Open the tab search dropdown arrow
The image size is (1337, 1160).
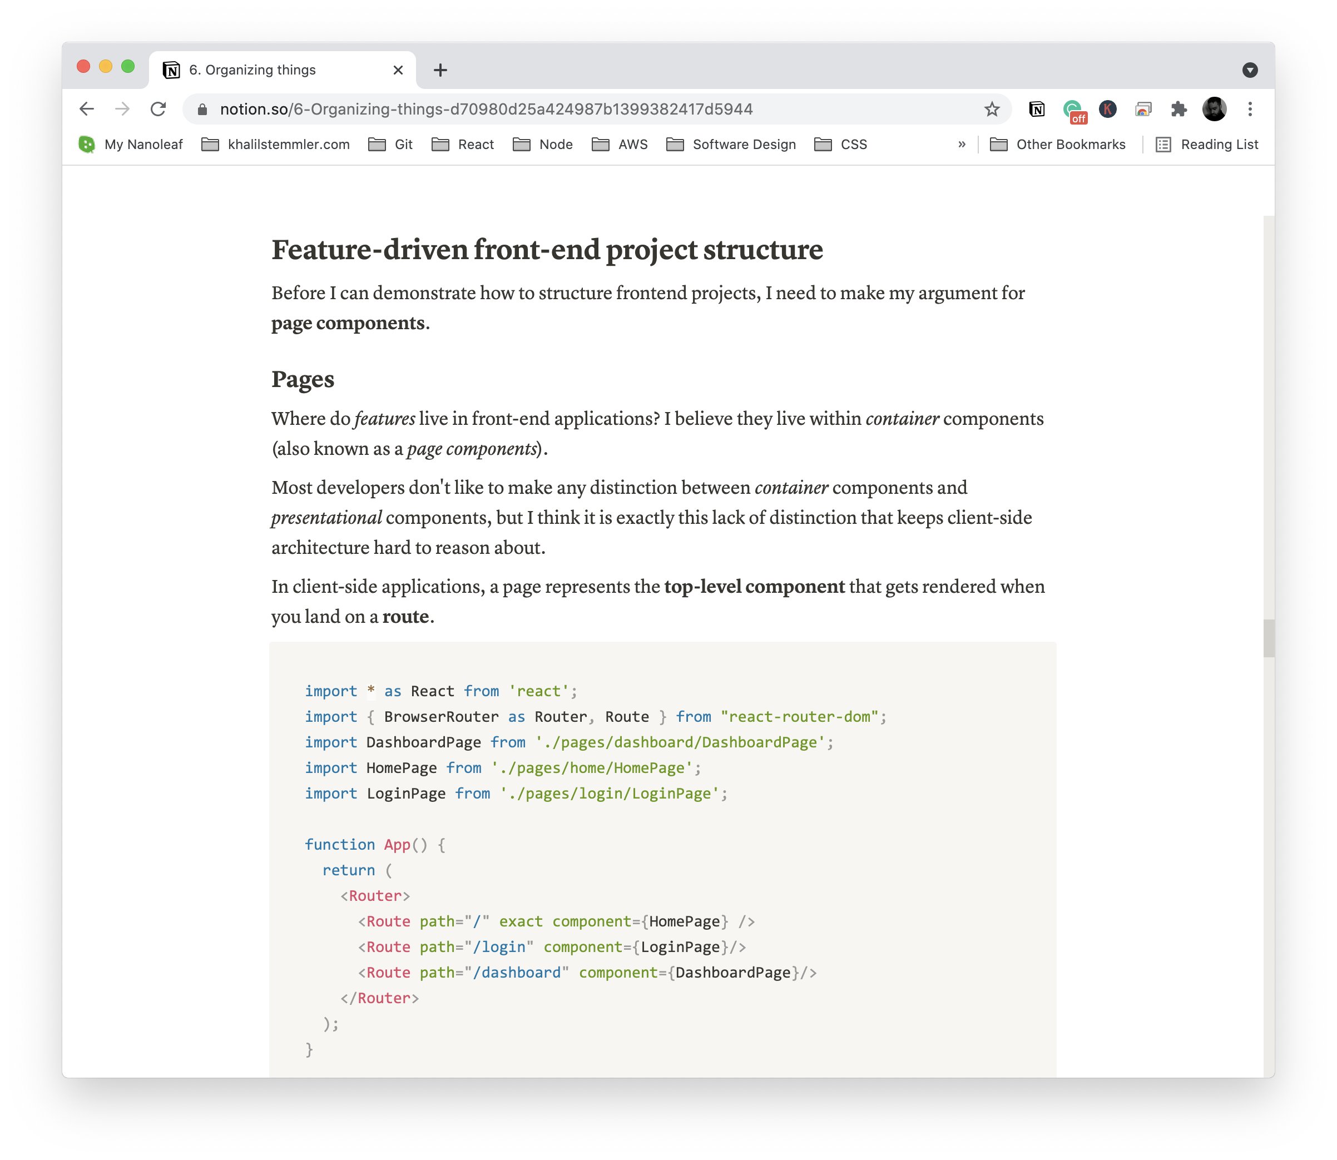[x=1250, y=70]
